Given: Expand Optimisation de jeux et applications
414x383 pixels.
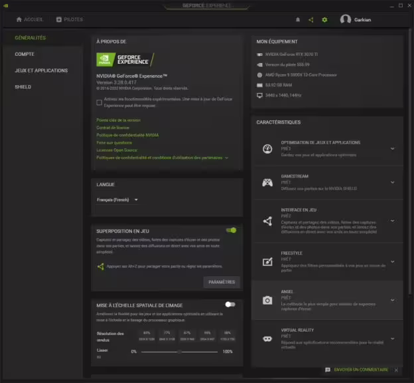Looking at the screenshot, I should click(x=392, y=149).
